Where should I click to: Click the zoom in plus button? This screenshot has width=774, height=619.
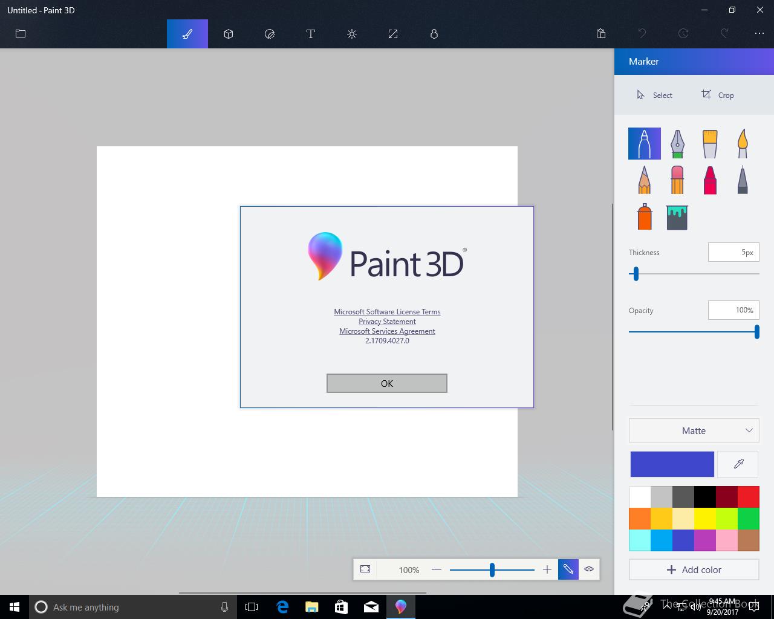[x=547, y=569]
